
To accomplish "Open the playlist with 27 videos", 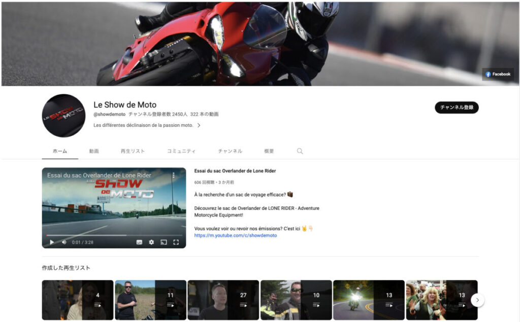I will [223, 300].
